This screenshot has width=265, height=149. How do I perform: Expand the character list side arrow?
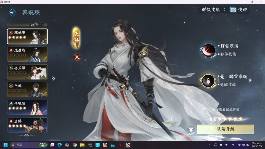click(x=54, y=79)
